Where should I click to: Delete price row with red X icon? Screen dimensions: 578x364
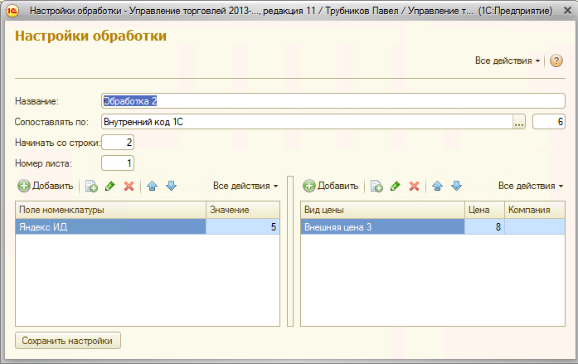click(x=414, y=187)
